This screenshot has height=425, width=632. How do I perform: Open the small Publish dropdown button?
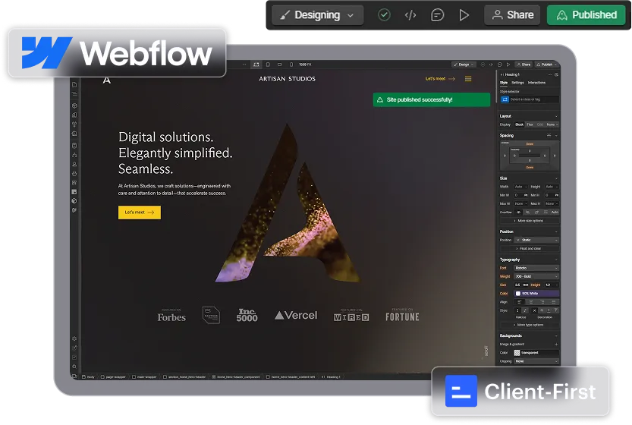pyautogui.click(x=546, y=65)
